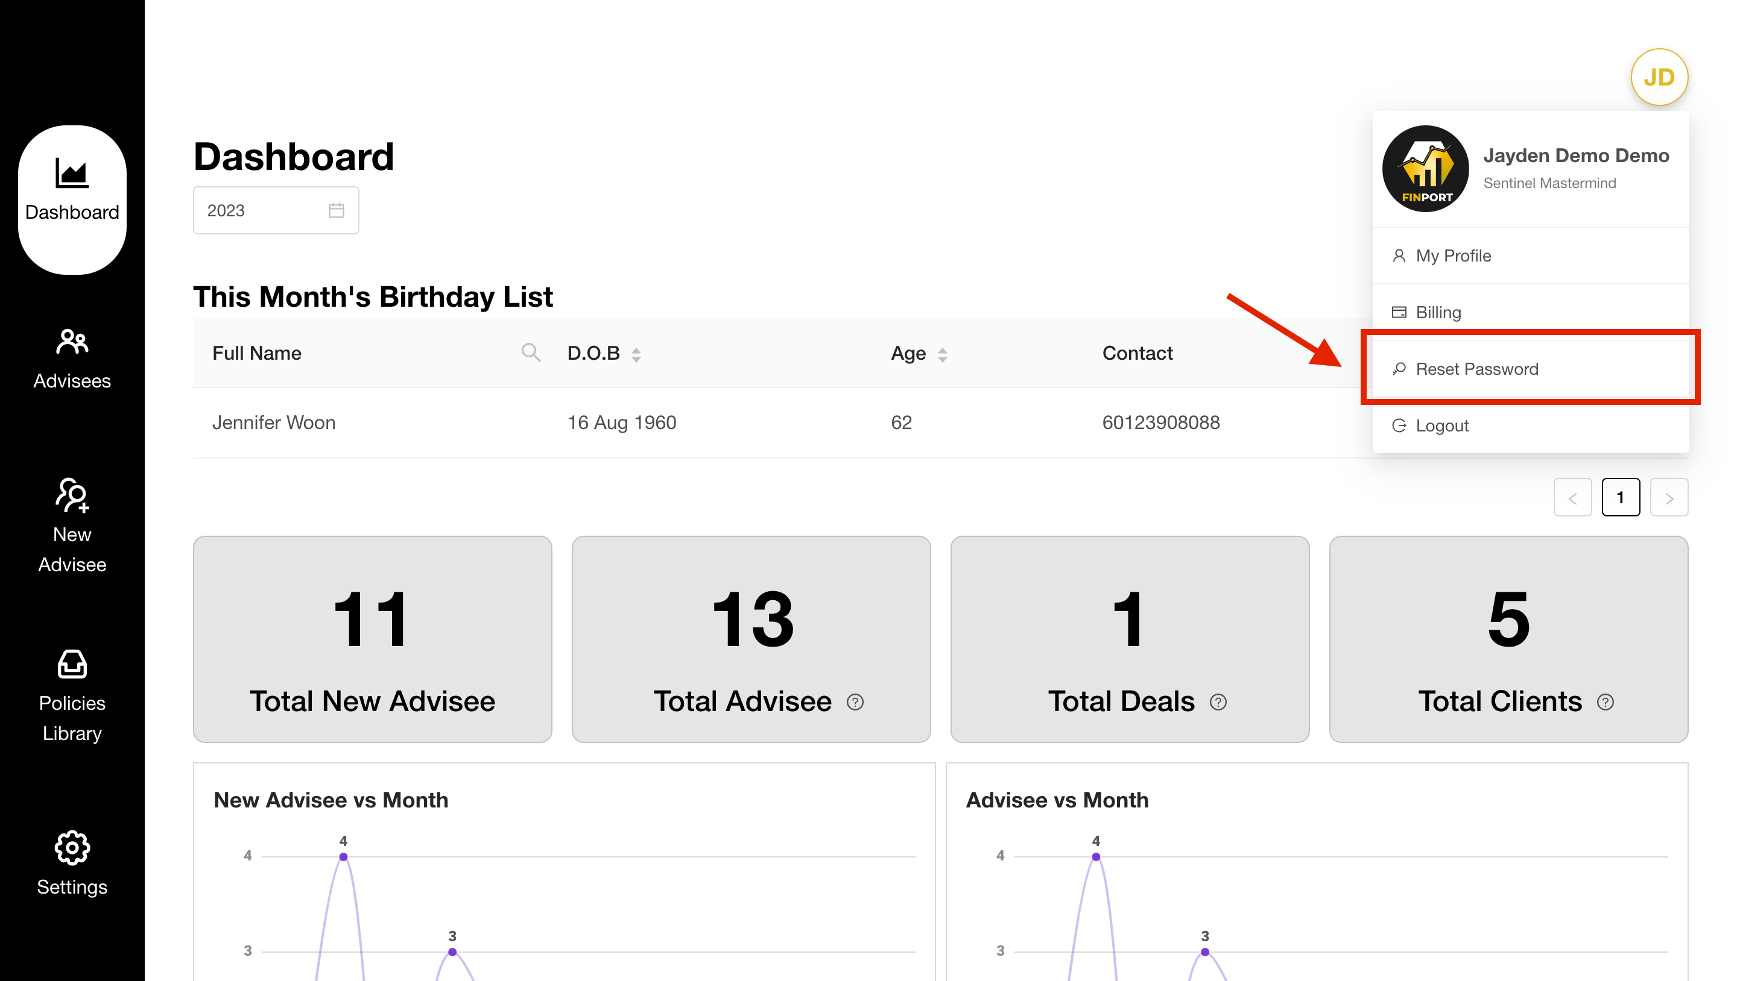Viewport: 1737px width, 981px height.
Task: Click This Month's Birthday List heading
Action: pyautogui.click(x=373, y=297)
